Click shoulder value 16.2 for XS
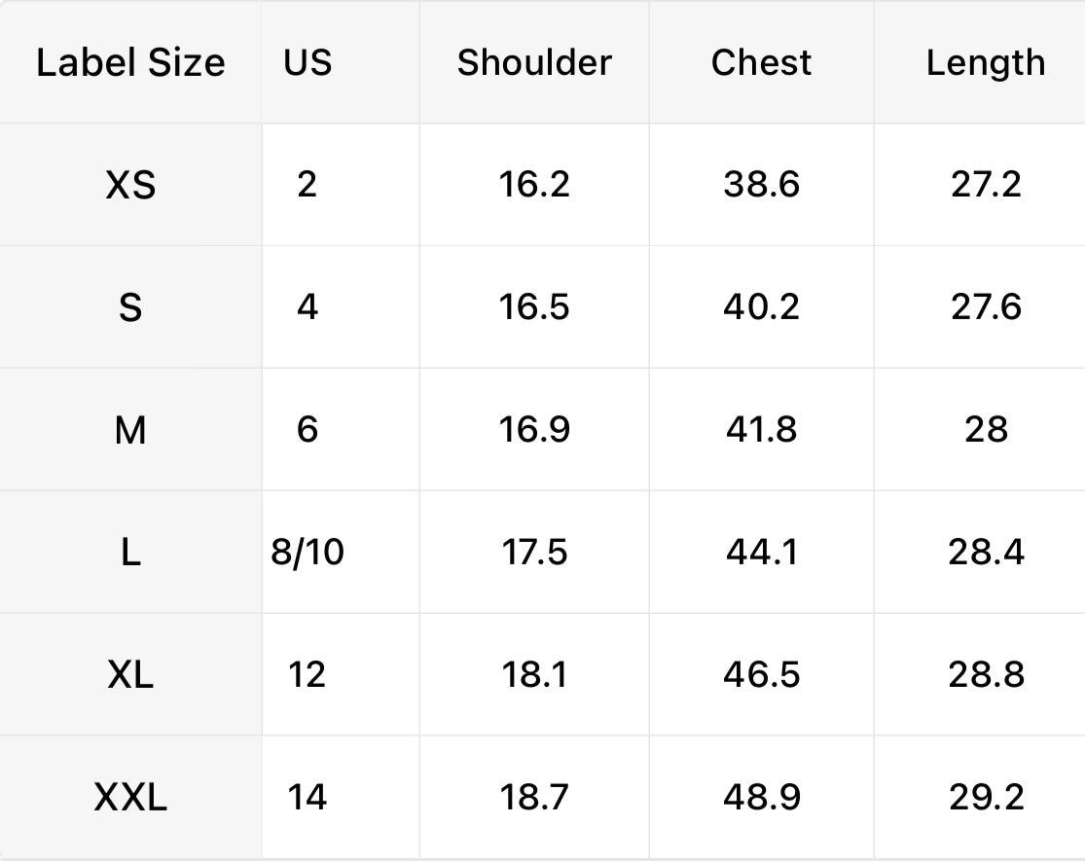This screenshot has height=862, width=1085. 534,185
